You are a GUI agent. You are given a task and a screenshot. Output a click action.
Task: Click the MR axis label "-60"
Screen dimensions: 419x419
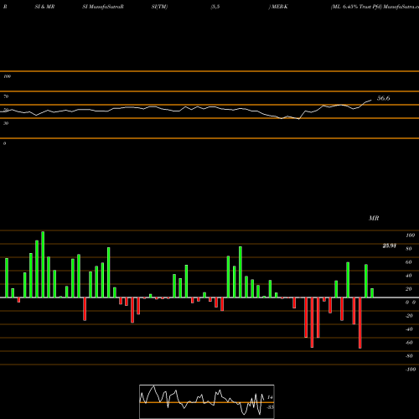pos(409,343)
